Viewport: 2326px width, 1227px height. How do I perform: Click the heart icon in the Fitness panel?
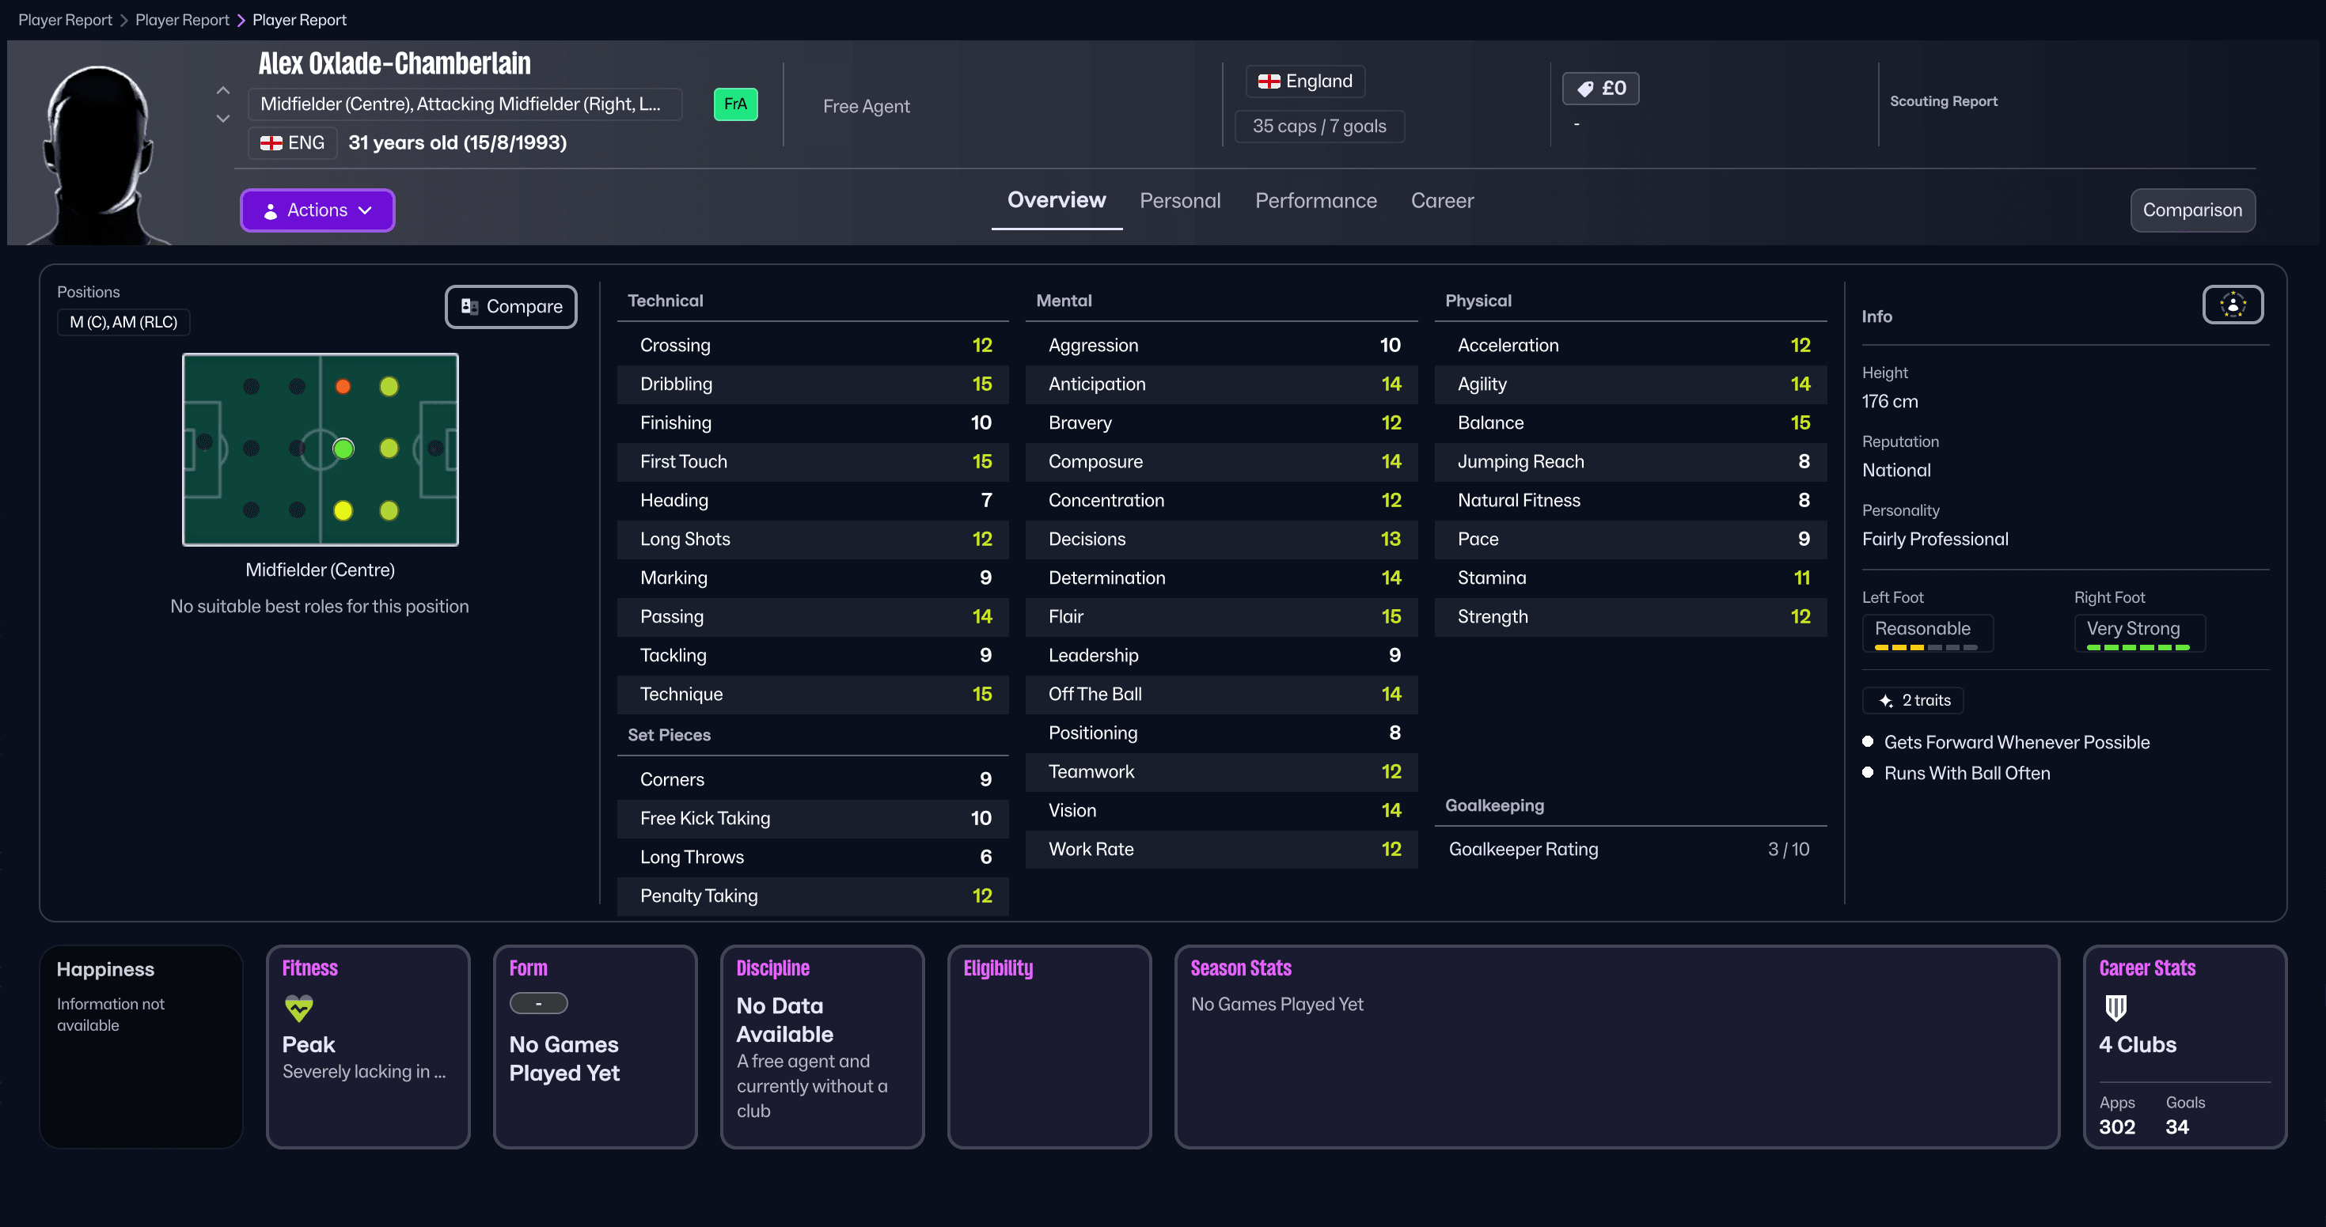pos(298,1009)
